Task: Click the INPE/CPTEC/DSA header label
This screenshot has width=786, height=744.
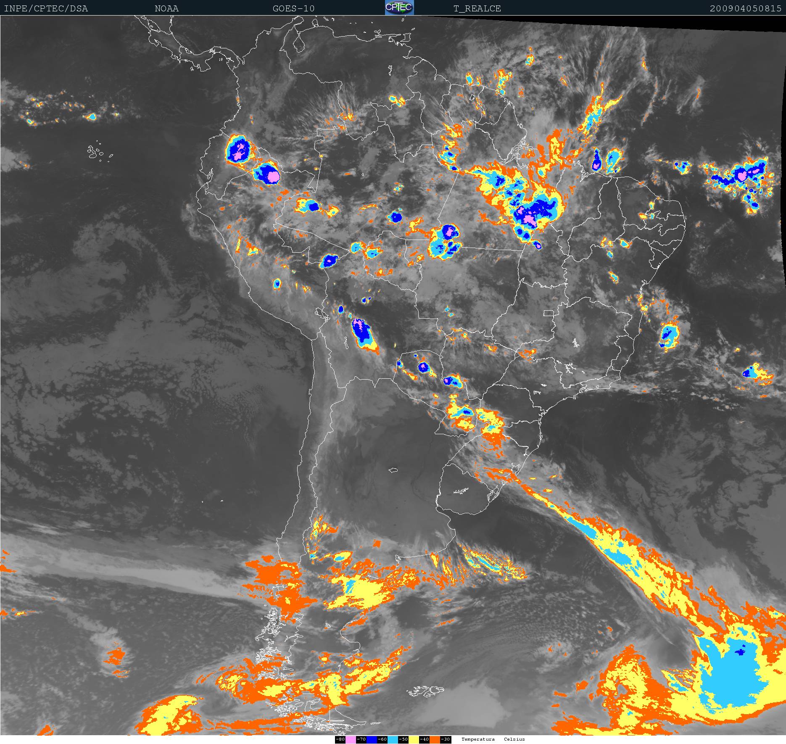Action: pos(46,8)
